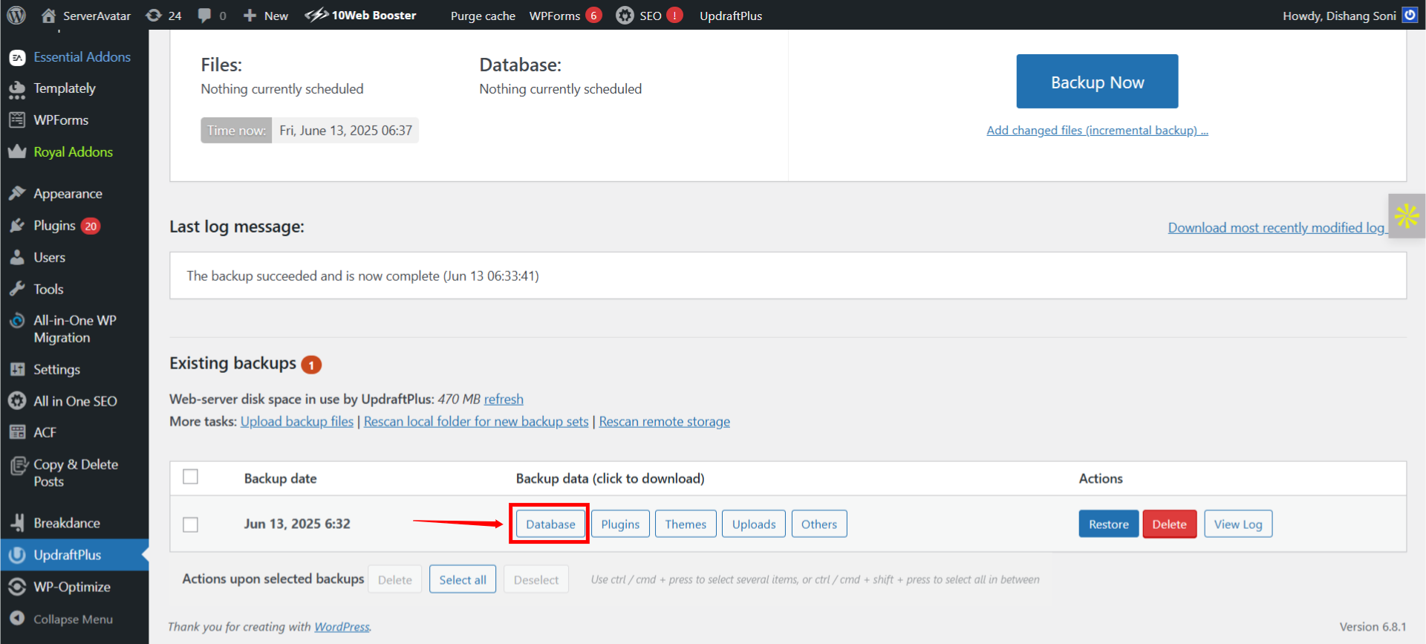Click the All in One SEO icon
Screen dimensions: 1426x644
pyautogui.click(x=17, y=401)
